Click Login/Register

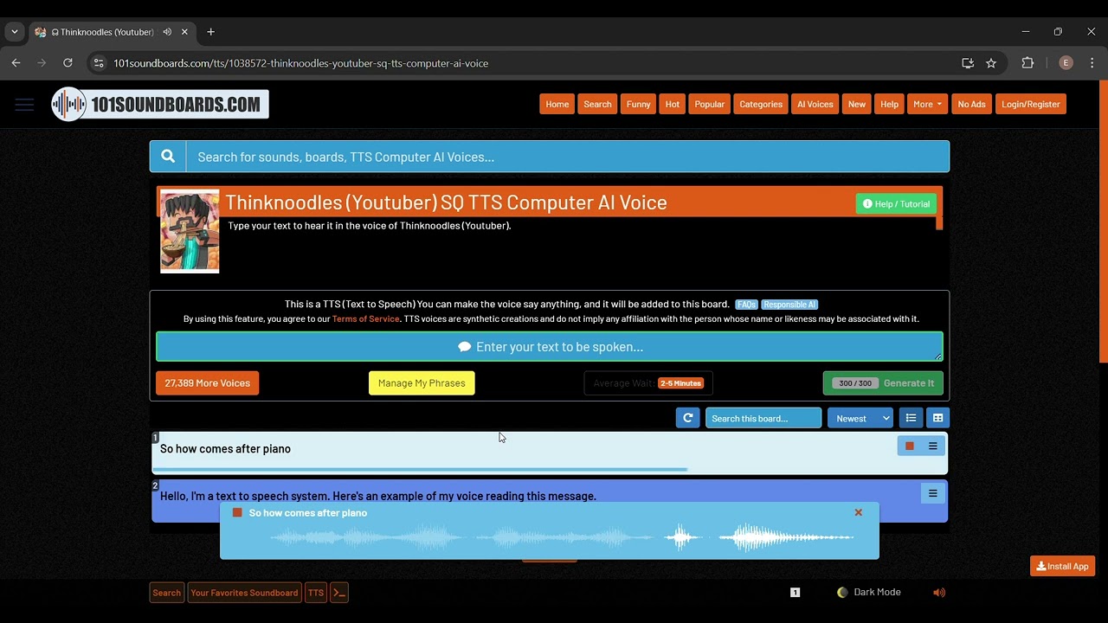click(1030, 104)
